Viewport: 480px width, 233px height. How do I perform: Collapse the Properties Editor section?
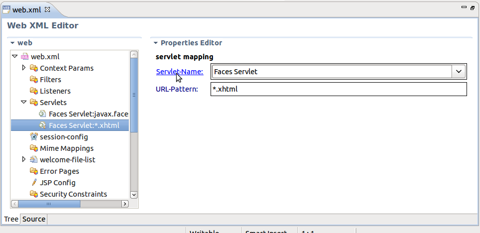point(156,43)
